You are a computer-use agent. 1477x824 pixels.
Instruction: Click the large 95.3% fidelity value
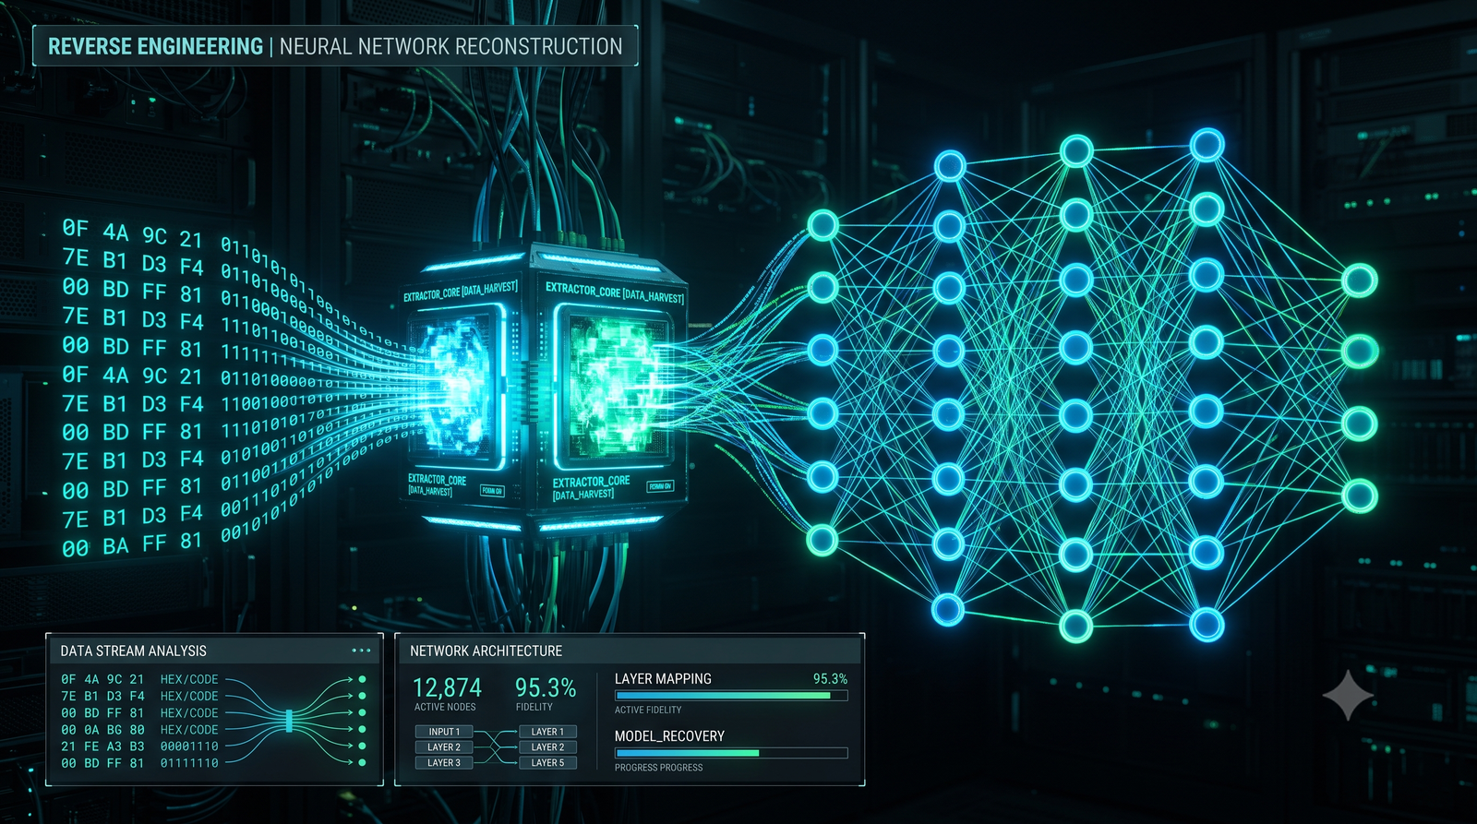pyautogui.click(x=546, y=688)
